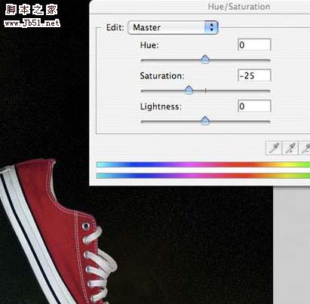
Task: Focus the Lightness value field
Action: tap(254, 106)
